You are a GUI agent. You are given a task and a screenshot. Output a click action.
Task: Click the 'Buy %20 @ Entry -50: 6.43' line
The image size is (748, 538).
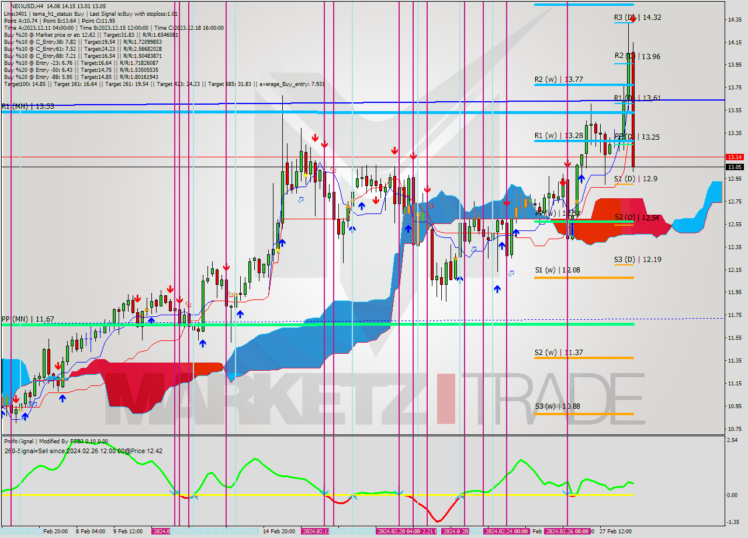pos(81,70)
